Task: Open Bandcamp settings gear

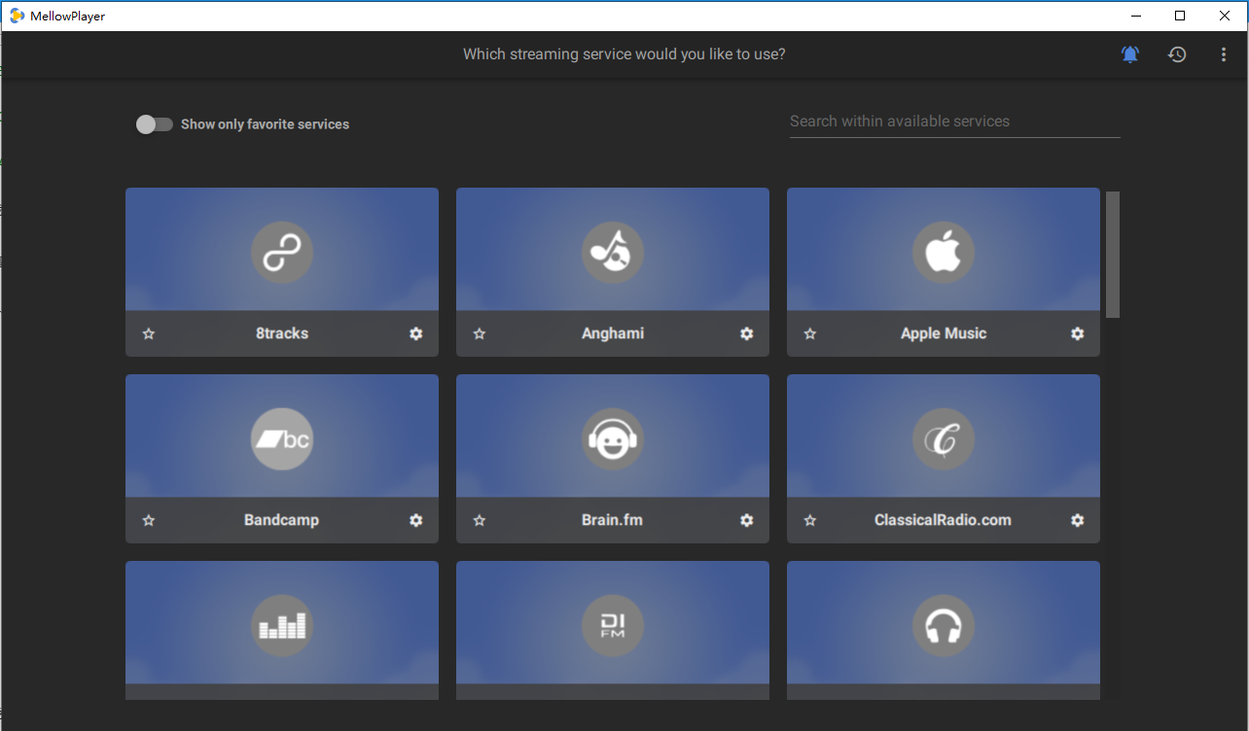Action: [x=416, y=520]
